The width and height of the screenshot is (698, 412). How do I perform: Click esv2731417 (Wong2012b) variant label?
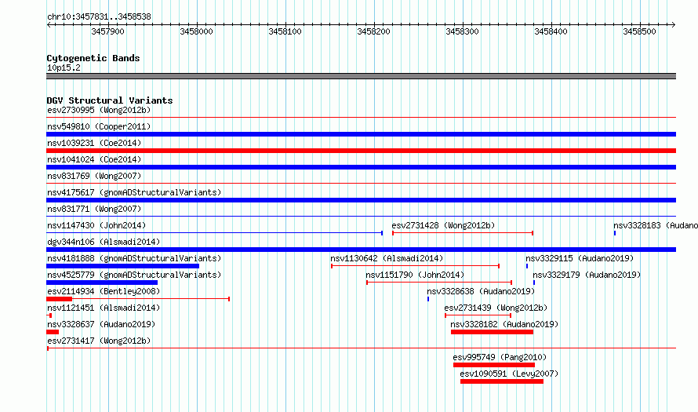point(99,341)
